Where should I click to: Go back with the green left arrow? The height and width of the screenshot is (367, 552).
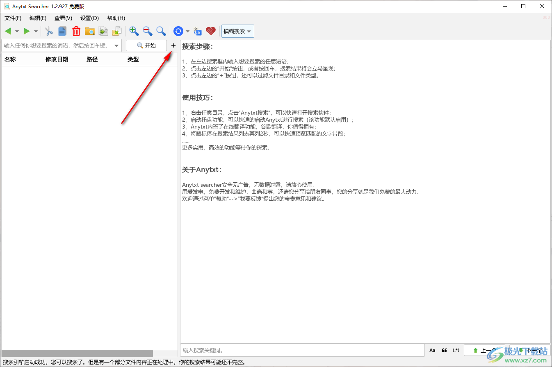click(x=8, y=31)
